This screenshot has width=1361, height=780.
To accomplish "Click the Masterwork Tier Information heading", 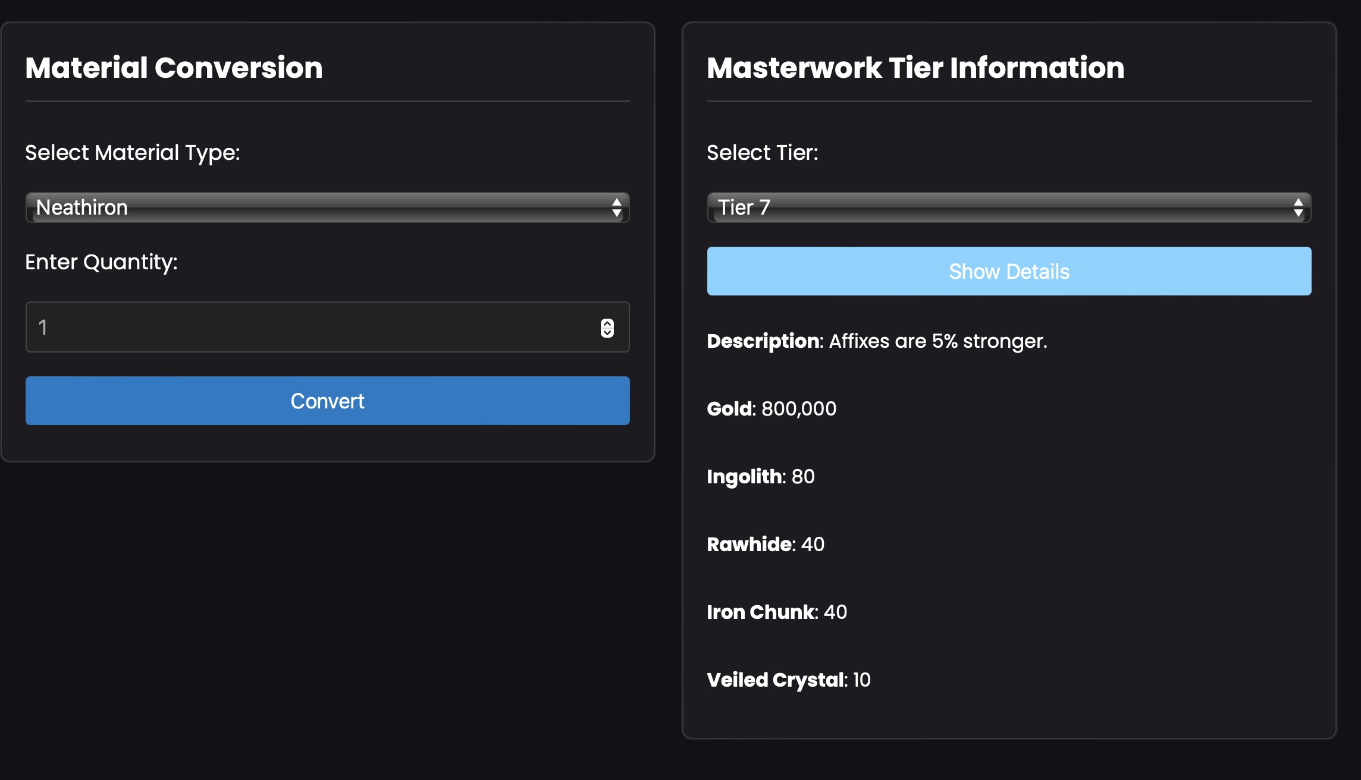I will 915,68.
